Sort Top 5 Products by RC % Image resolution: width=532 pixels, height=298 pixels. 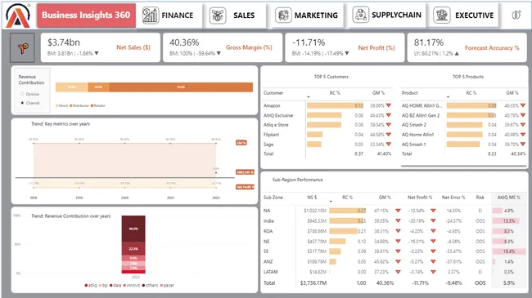471,93
